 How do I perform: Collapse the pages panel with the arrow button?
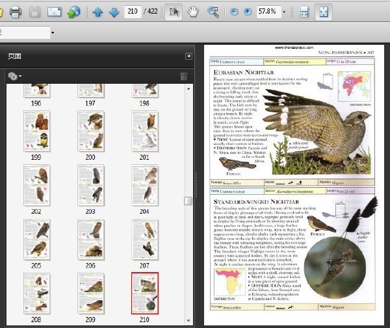pos(188,56)
